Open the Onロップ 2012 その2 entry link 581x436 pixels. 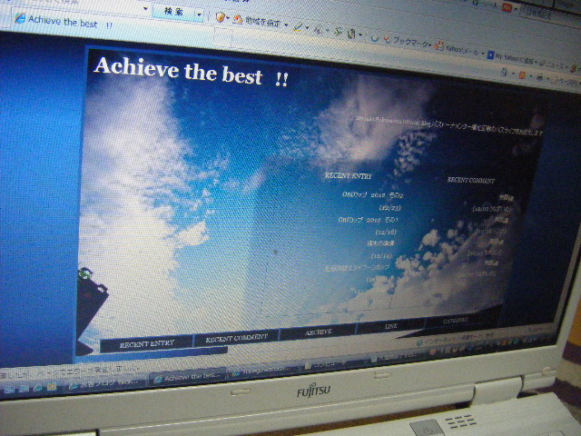(372, 194)
